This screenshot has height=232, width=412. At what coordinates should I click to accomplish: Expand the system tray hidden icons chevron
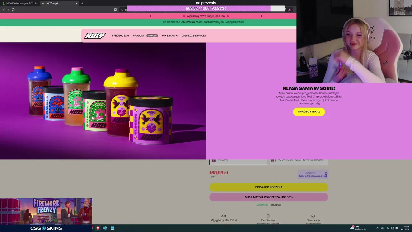tap(377, 228)
